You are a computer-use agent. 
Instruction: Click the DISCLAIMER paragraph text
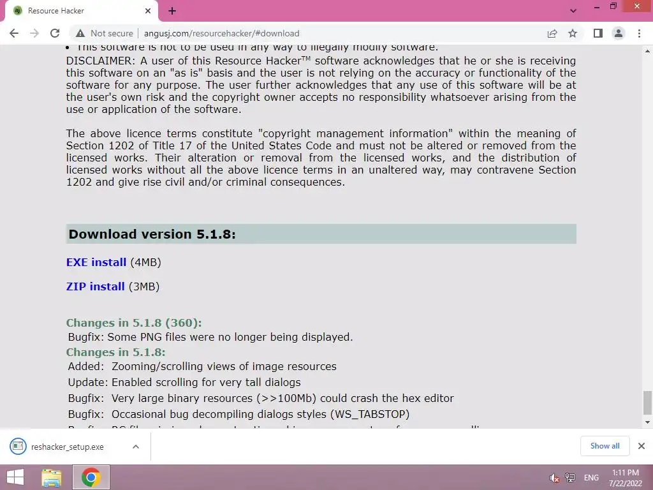click(x=321, y=85)
